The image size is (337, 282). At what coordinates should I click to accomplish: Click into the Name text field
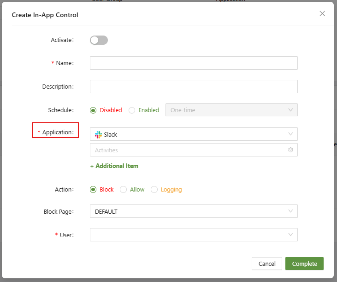pyautogui.click(x=194, y=63)
